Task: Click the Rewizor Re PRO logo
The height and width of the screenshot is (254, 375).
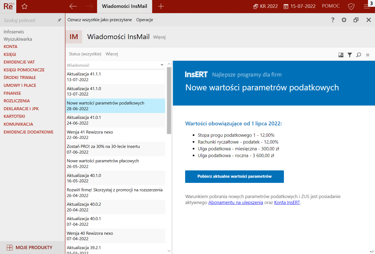Action: [x=8, y=7]
